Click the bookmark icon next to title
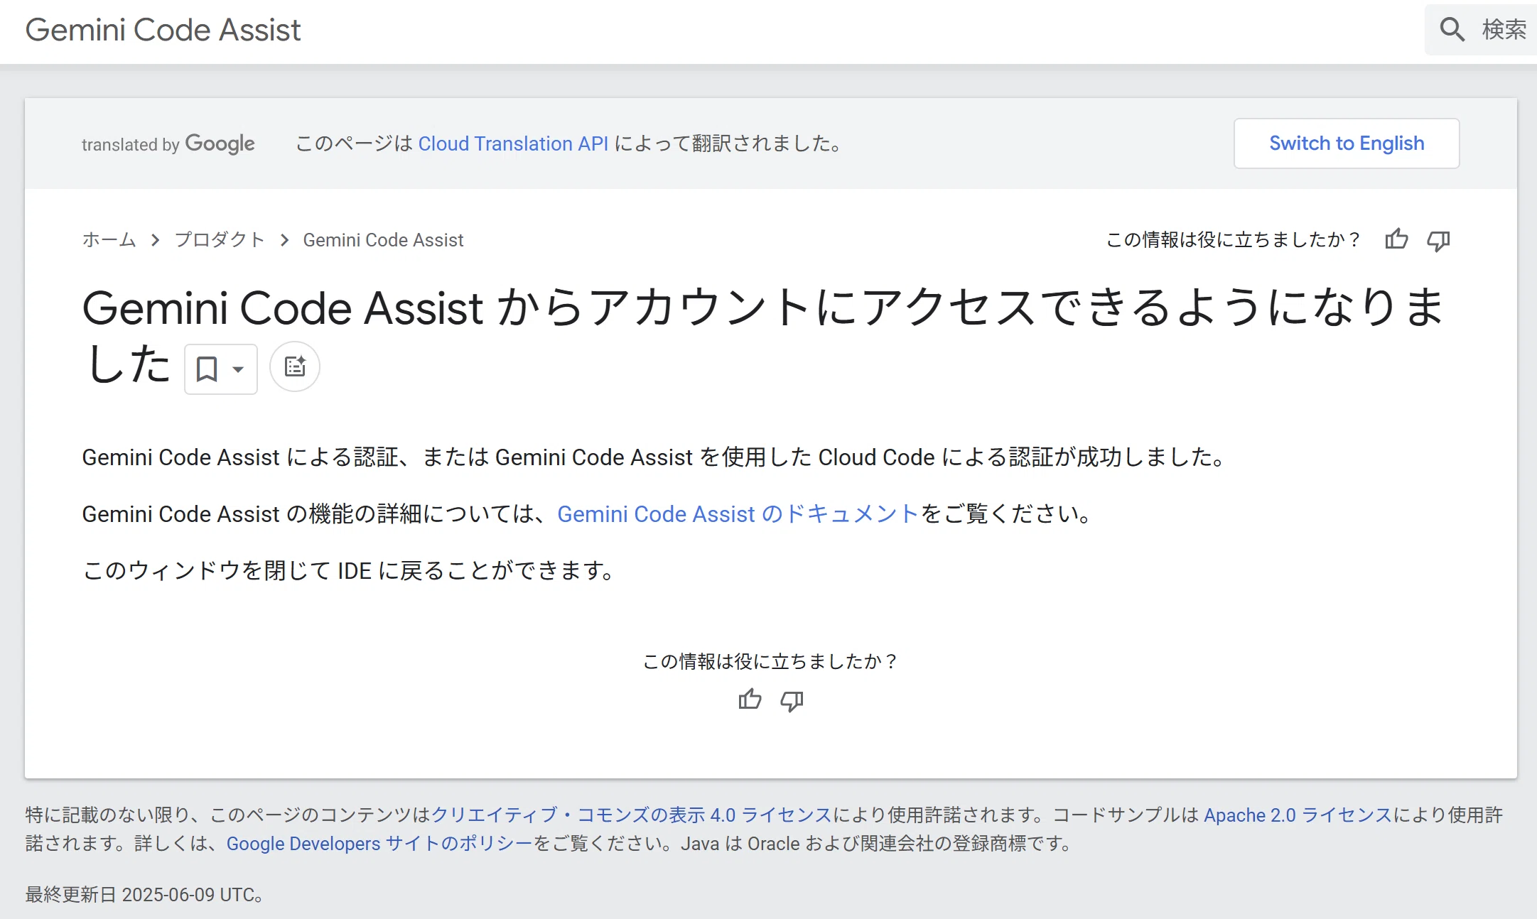1537x919 pixels. (207, 369)
